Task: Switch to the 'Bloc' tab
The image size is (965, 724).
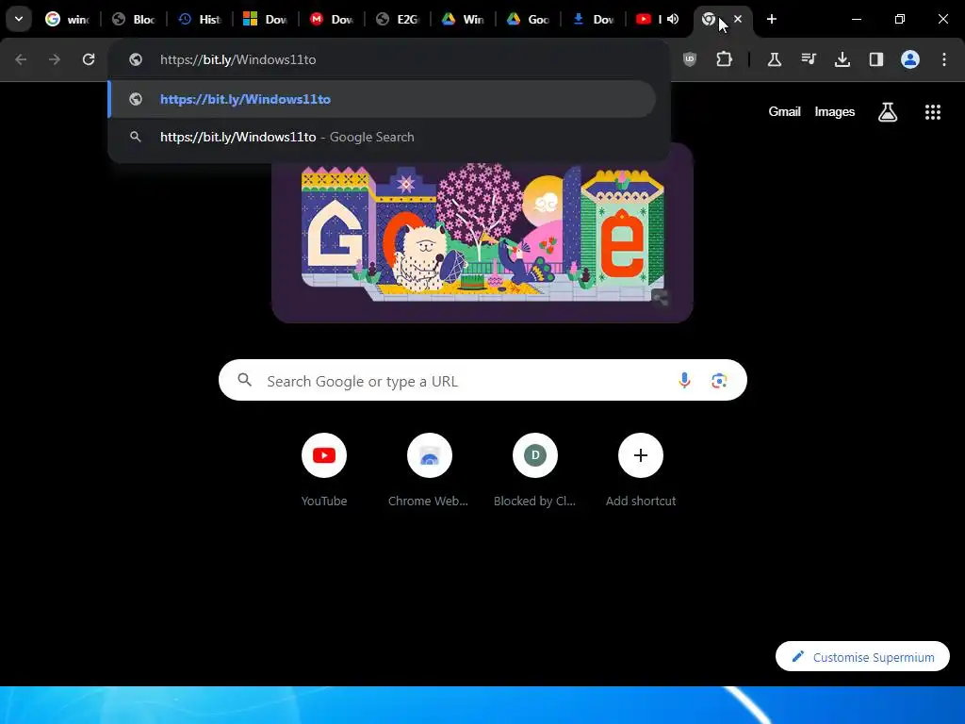Action: [133, 19]
